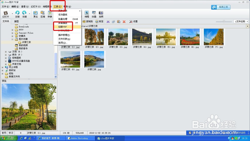Image resolution: width=250 pixels, height=141 pixels.
Task: Open the 幻灯片(S) menu
Action: click(36, 6)
